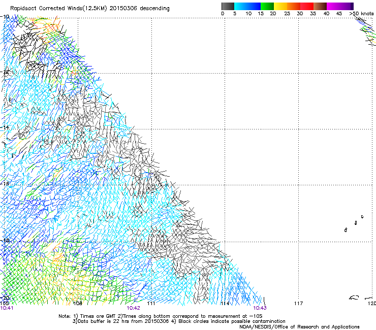Click the 10:41 time label
This screenshot has width=376, height=330.
tap(7, 308)
